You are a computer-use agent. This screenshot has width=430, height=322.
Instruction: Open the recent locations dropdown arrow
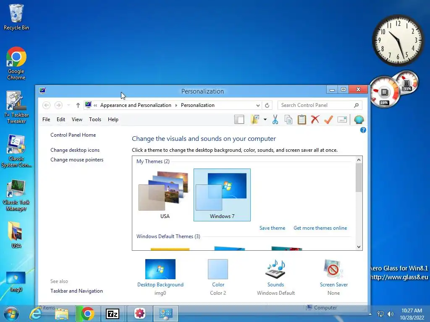(x=68, y=105)
